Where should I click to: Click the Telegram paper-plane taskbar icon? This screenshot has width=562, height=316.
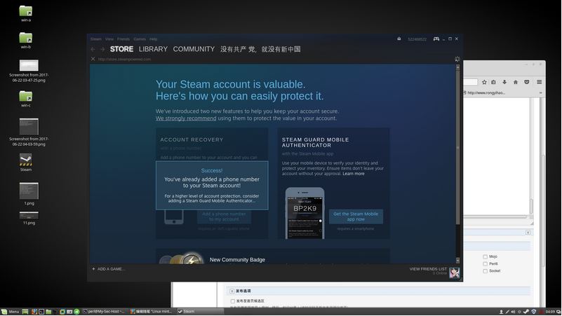coord(76,311)
